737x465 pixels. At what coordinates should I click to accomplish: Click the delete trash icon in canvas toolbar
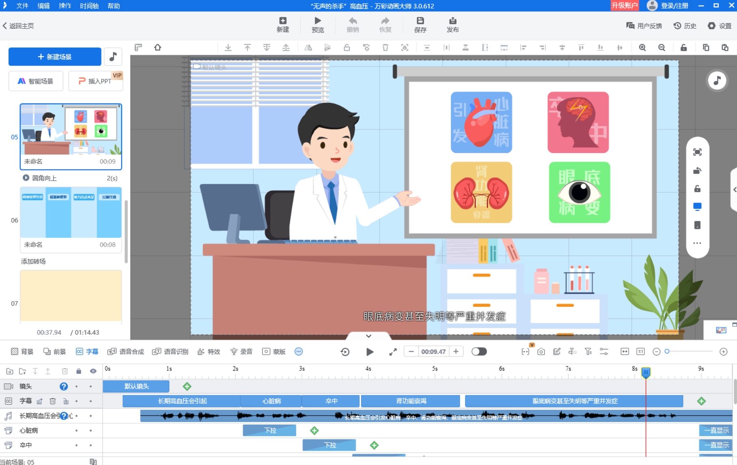coord(386,47)
